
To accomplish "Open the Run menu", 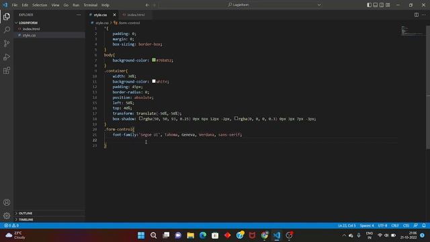I will coord(76,5).
